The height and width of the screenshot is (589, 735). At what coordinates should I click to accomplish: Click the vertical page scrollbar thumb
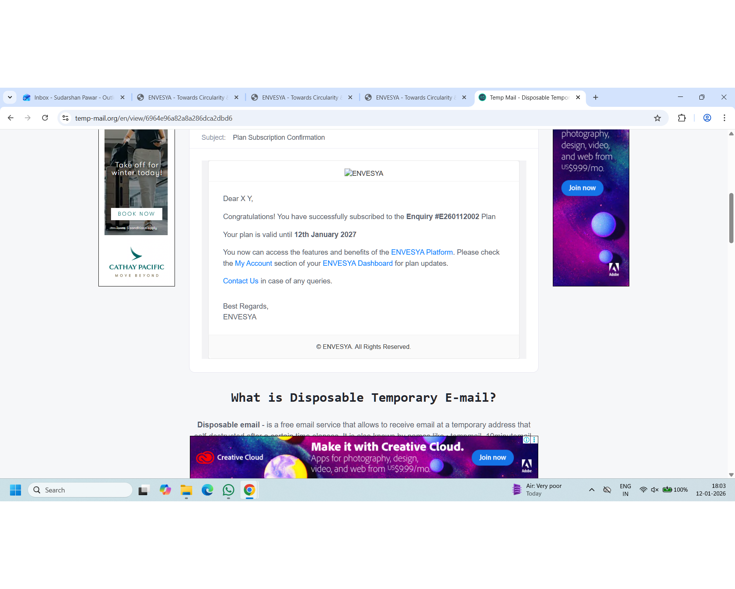[731, 218]
